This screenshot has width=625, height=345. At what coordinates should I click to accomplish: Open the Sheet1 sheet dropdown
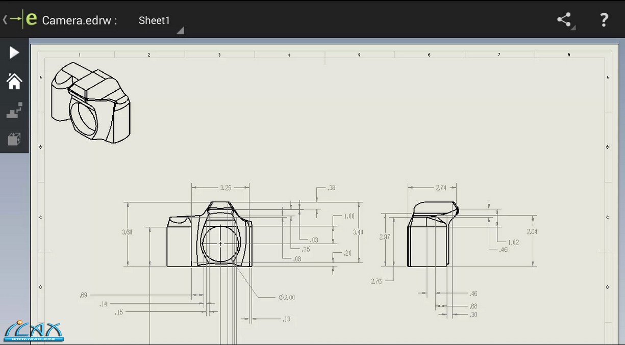pos(154,20)
